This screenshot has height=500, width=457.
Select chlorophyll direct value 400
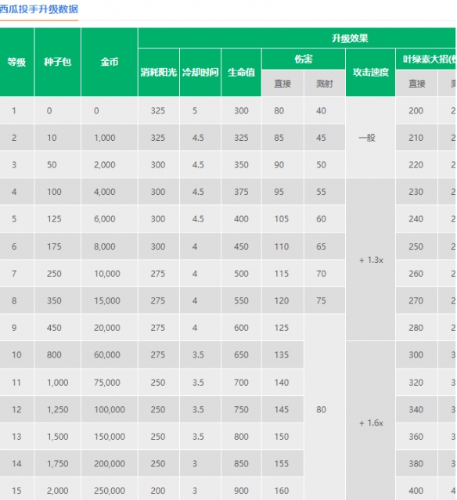click(x=417, y=490)
